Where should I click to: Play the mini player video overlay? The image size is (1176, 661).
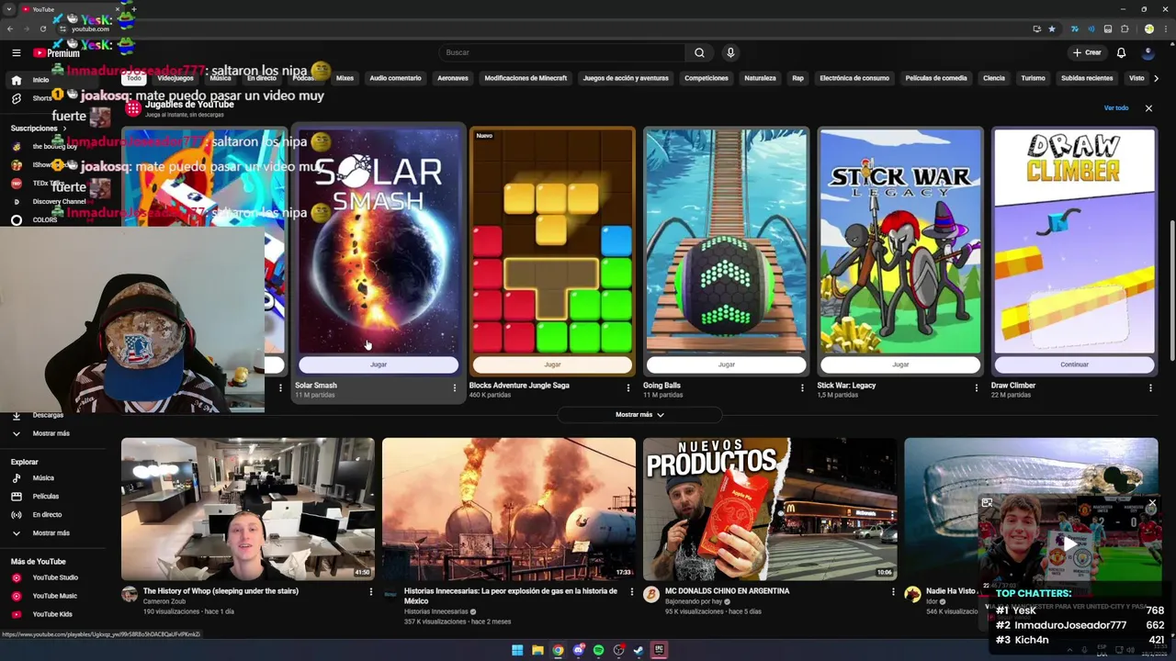pos(1070,543)
